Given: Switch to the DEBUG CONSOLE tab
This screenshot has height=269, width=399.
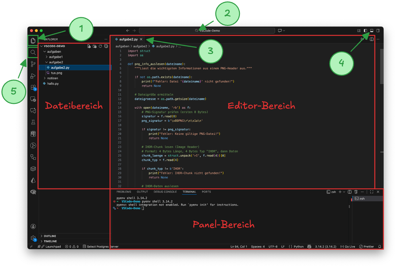Looking at the screenshot, I should 165,192.
